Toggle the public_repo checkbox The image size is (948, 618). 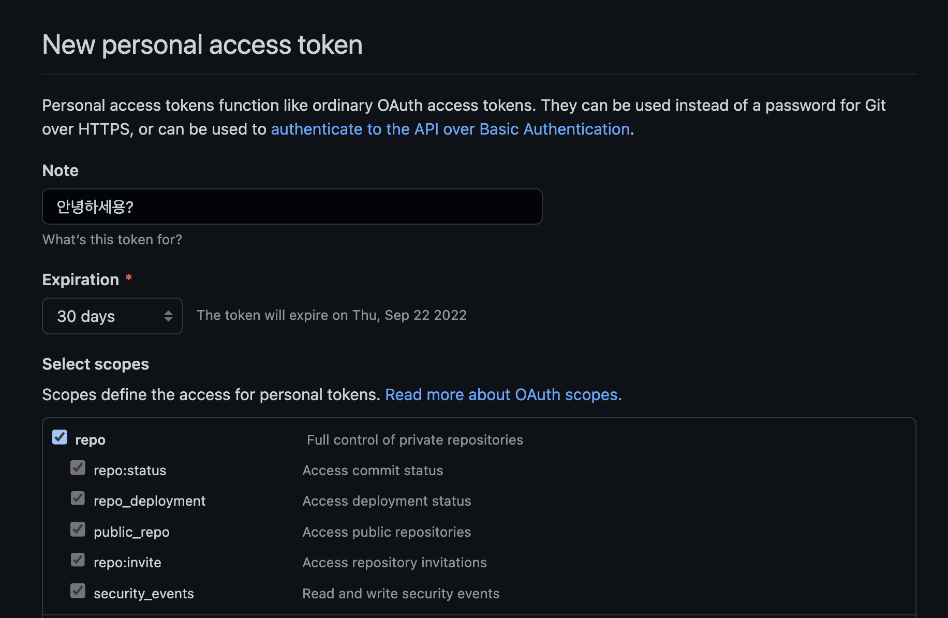78,529
